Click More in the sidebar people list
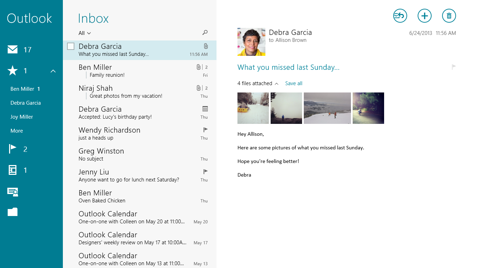The image size is (477, 268). pos(17,131)
